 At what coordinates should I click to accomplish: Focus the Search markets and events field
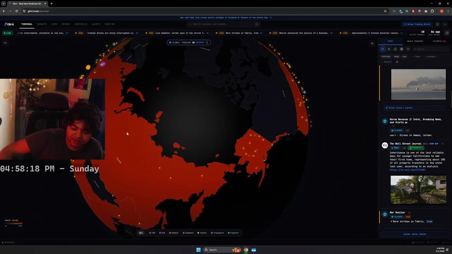(224, 24)
